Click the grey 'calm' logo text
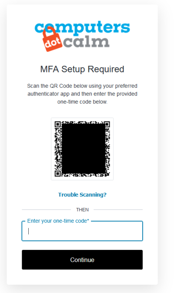This screenshot has width=174, height=293. (86, 42)
